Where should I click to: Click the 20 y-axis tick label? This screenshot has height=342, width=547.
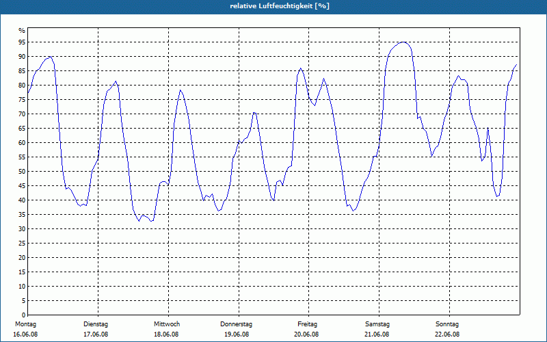22,258
